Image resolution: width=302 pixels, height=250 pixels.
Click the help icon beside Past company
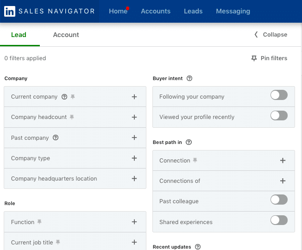pos(56,137)
